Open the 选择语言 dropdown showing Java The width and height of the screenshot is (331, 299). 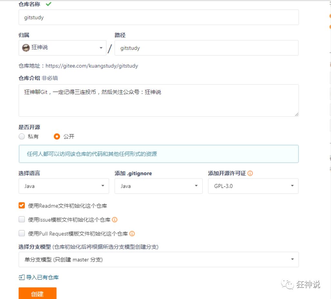pyautogui.click(x=63, y=186)
